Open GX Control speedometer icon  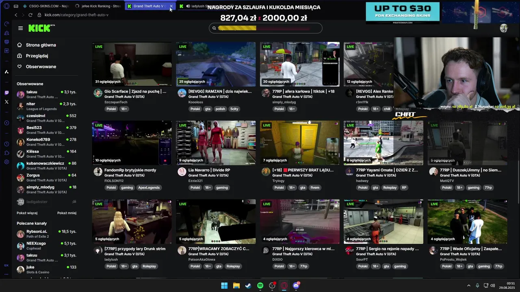6,24
